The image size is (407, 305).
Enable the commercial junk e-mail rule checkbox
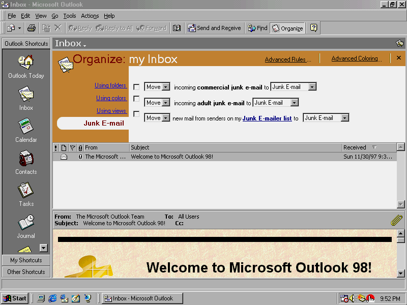coord(136,87)
